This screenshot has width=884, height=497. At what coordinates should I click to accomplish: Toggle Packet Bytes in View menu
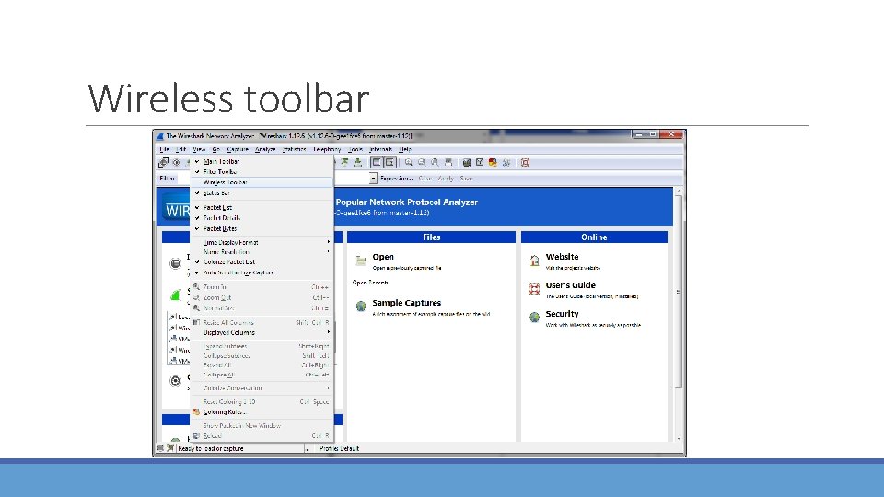pos(262,228)
